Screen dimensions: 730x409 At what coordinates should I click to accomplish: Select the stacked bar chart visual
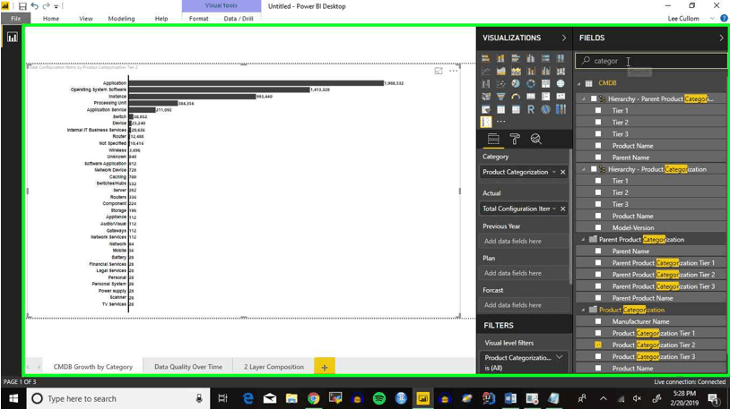[x=485, y=58]
